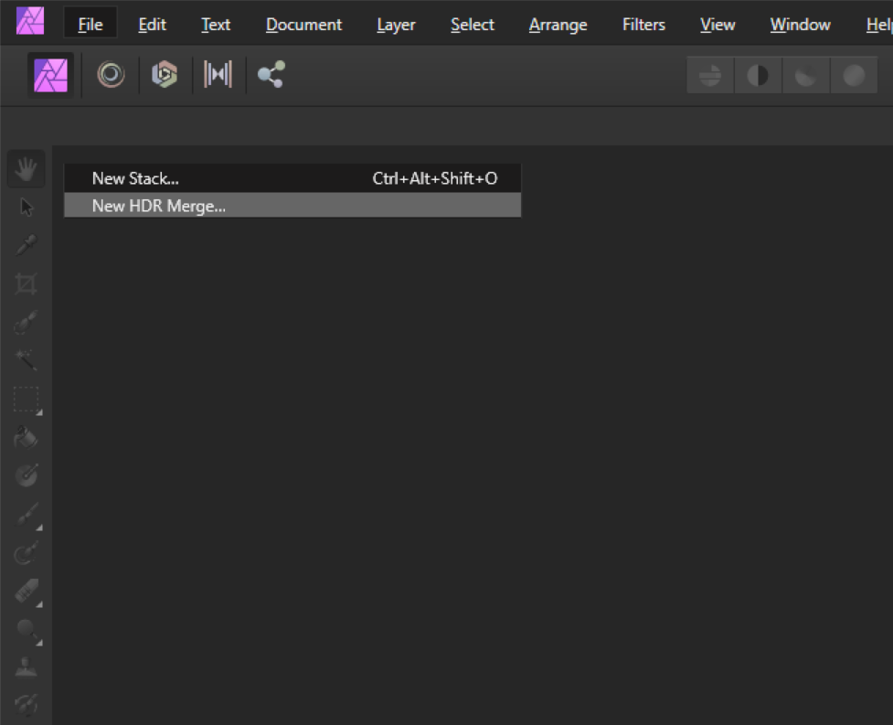Select the Eraser tool
Viewport: 893px width, 725px height.
pos(26,592)
